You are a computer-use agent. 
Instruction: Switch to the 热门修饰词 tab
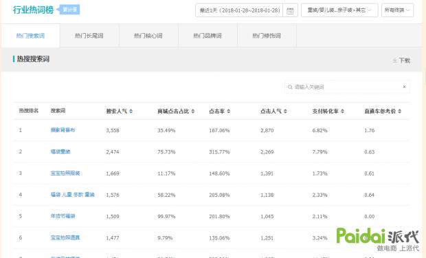[x=267, y=36]
